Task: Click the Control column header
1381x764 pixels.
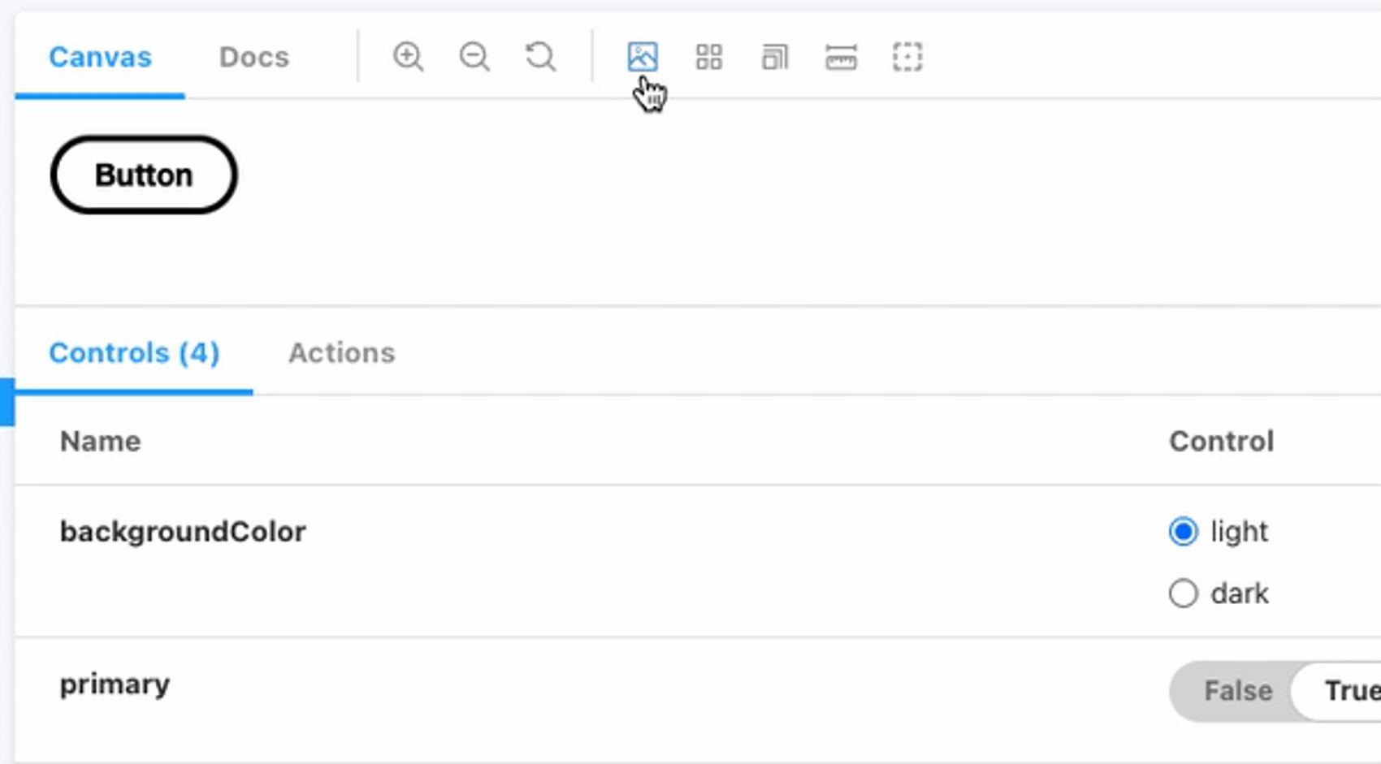Action: pyautogui.click(x=1222, y=442)
